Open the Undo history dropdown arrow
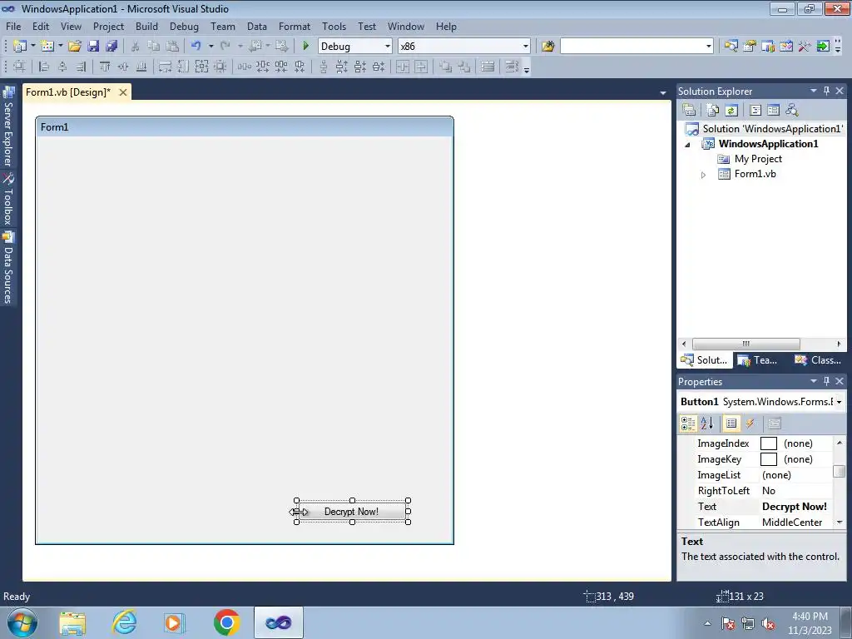852x639 pixels. 211,47
